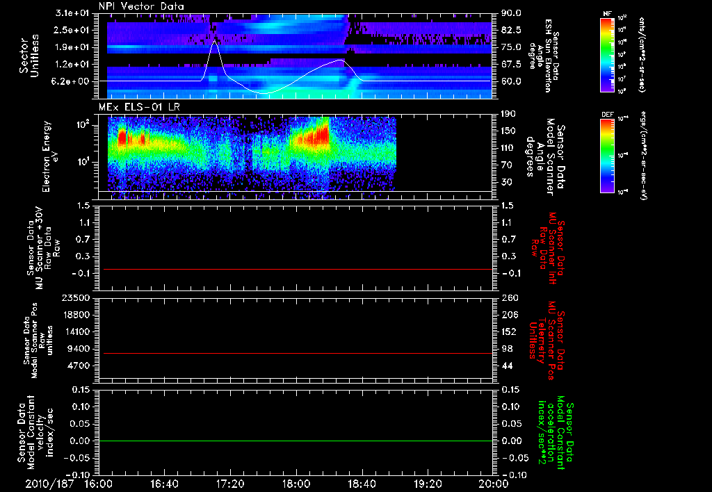This screenshot has height=492, width=712.
Task: Click the "Model Scanner Pos" raw axis label
Action: click(x=38, y=341)
